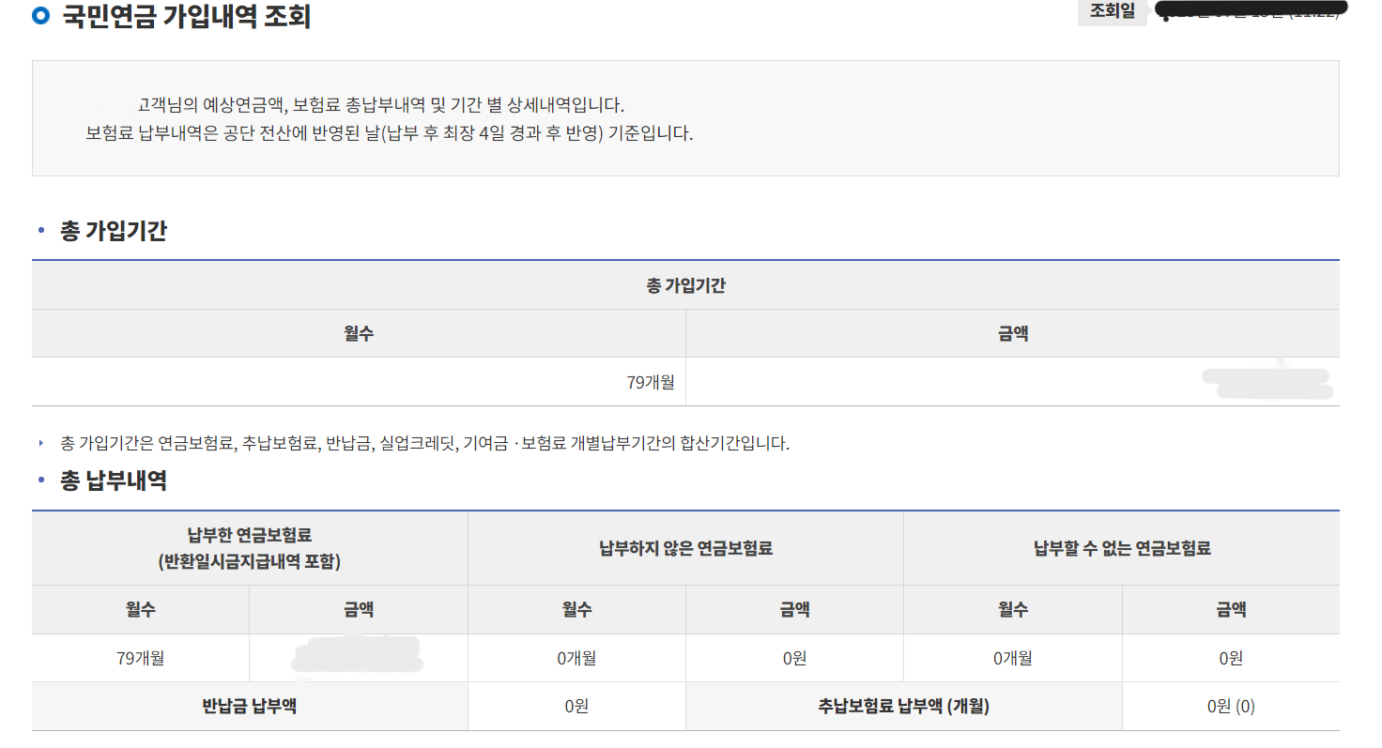The height and width of the screenshot is (748, 1382).
Task: Click the 반납금 납부액 label cell
Action: pos(250,707)
